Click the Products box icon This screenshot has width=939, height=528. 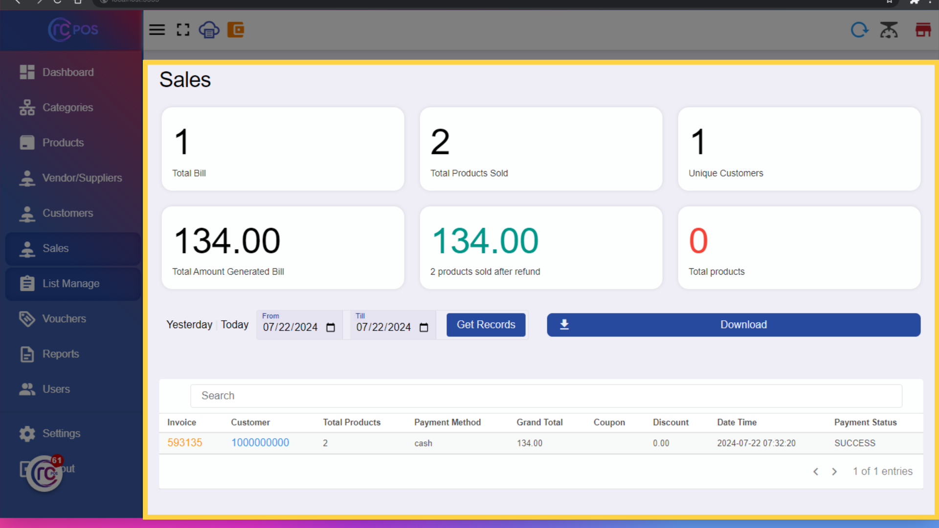point(27,143)
